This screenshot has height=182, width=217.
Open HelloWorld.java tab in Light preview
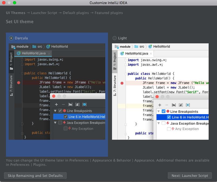point(135,54)
